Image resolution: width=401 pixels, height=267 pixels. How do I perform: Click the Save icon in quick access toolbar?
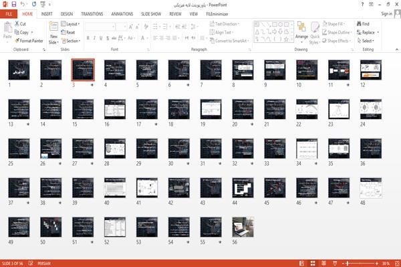[x=14, y=5]
